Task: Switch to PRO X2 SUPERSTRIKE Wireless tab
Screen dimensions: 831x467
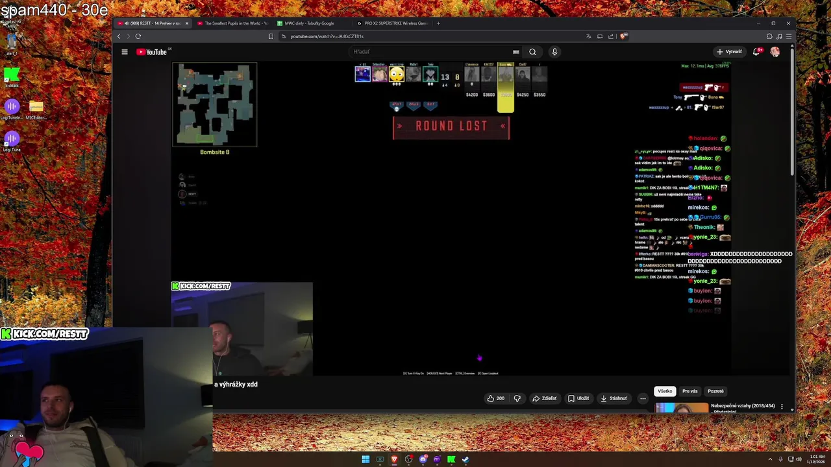Action: click(392, 23)
